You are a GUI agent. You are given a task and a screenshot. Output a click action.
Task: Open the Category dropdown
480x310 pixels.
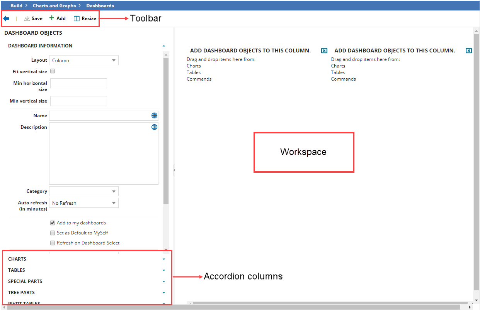114,191
